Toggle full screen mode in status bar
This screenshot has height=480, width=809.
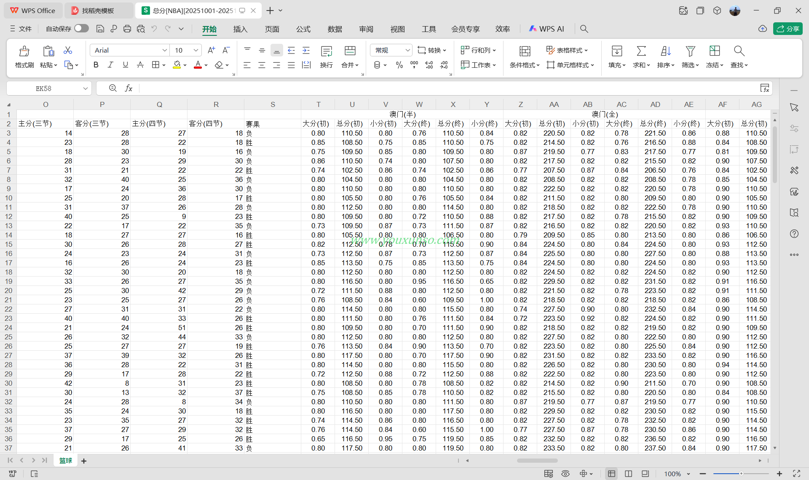coord(796,474)
